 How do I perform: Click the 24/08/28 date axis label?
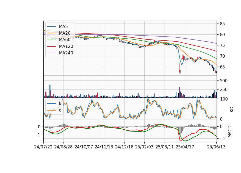click(64, 147)
